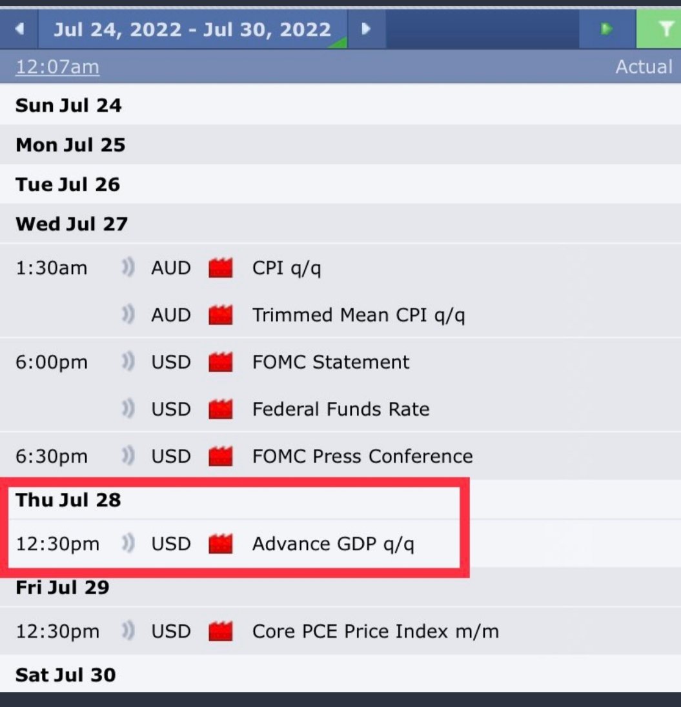The height and width of the screenshot is (707, 681).
Task: Open the Advance GDP q/q event
Action: point(333,544)
